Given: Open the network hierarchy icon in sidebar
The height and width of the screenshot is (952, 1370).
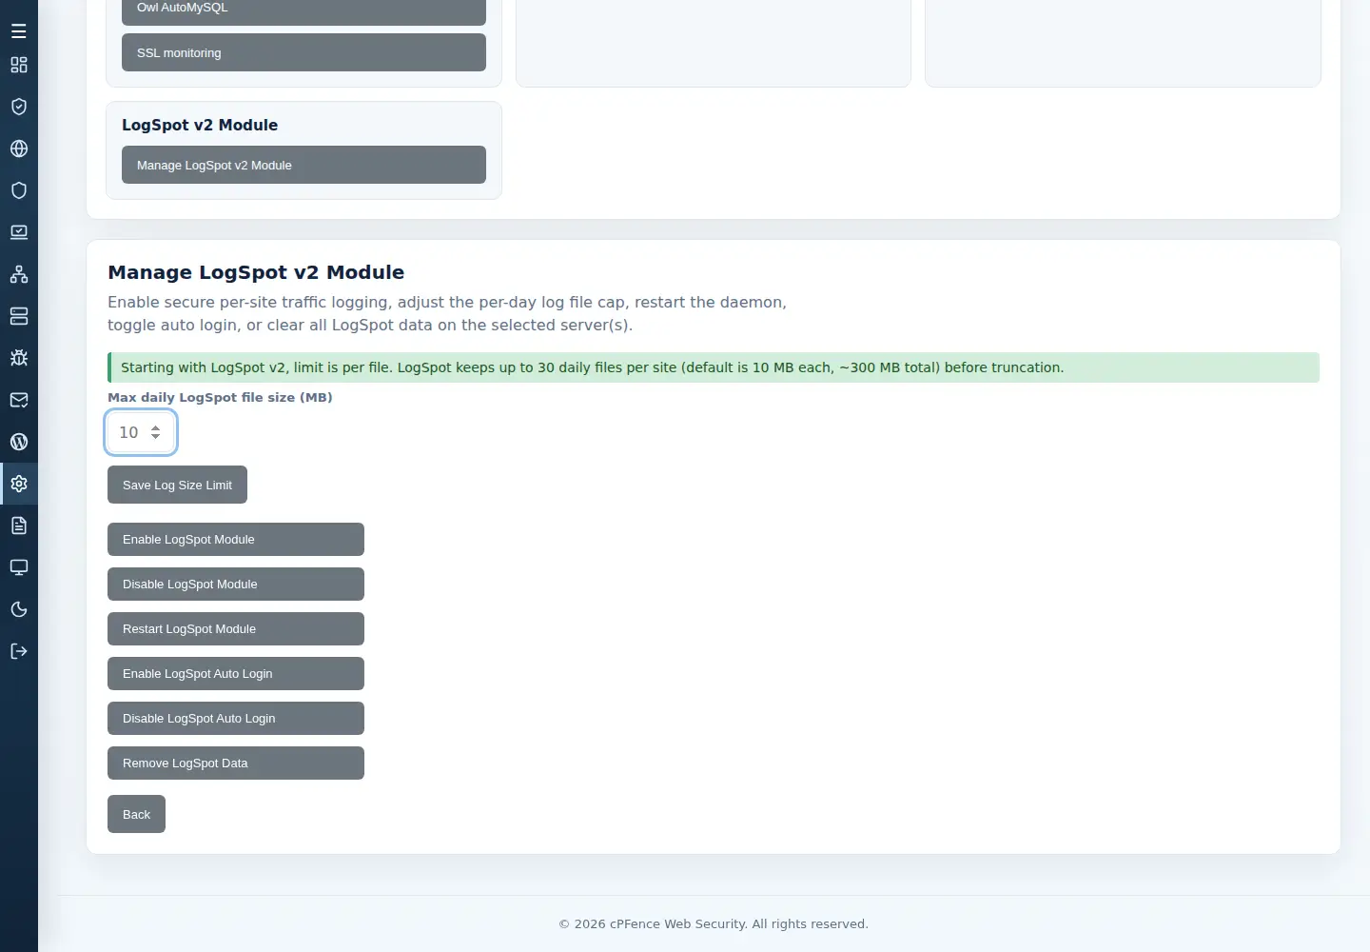Looking at the screenshot, I should [x=19, y=274].
